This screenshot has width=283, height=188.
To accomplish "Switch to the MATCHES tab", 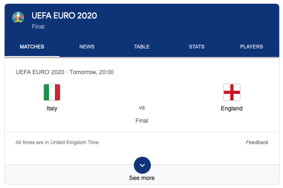I will (32, 47).
